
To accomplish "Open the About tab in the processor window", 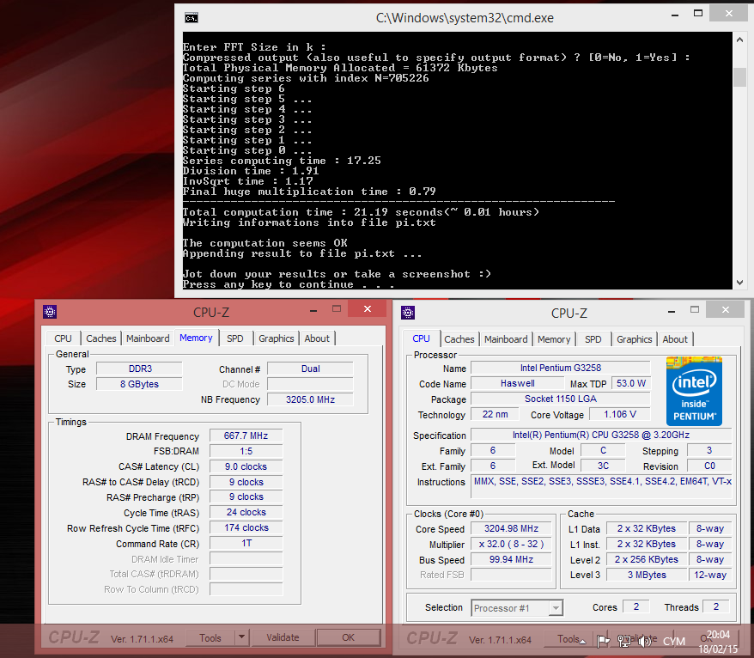I will click(x=675, y=339).
